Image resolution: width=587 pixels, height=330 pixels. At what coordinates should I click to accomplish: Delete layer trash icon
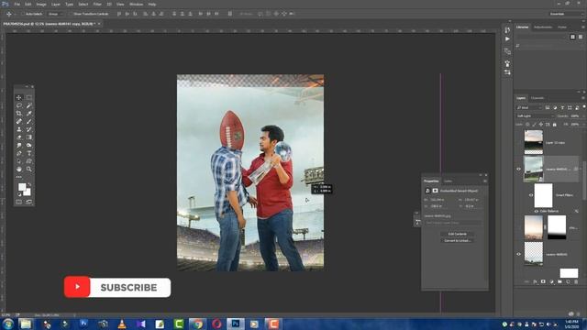pyautogui.click(x=576, y=281)
